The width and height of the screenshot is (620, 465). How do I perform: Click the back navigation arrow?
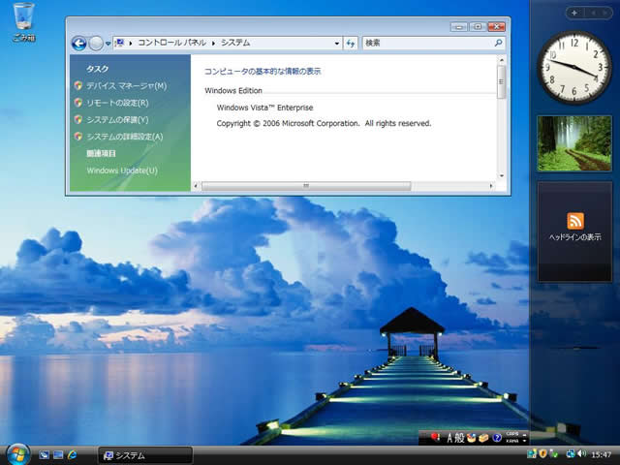click(78, 43)
